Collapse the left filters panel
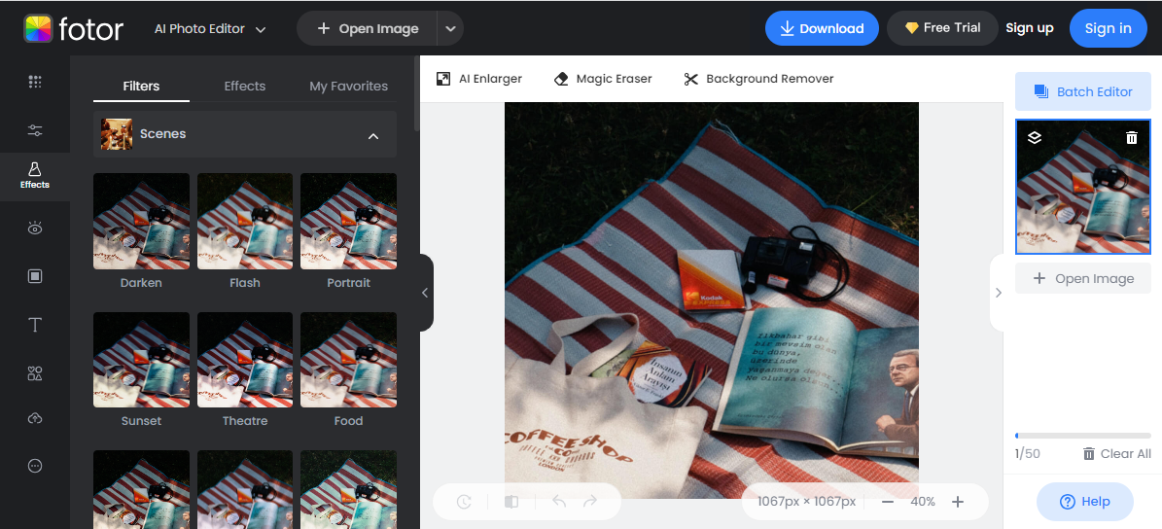The height and width of the screenshot is (529, 1162). tap(425, 293)
